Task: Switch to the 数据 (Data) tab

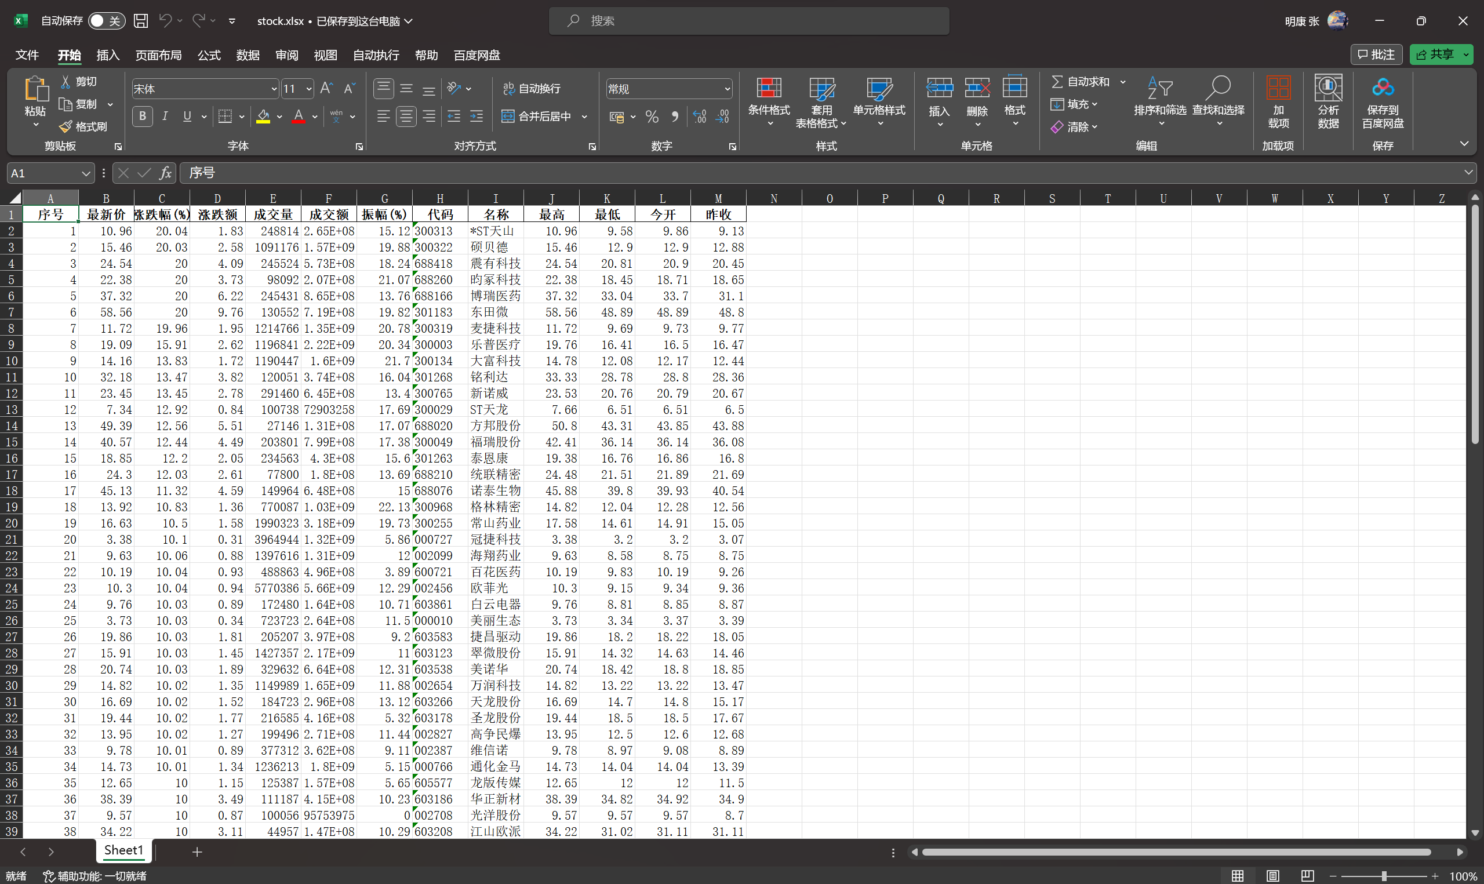Action: pos(248,56)
